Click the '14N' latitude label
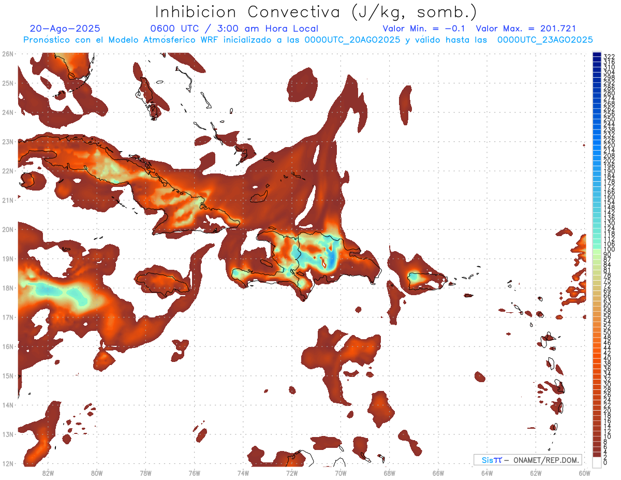 click(8, 405)
